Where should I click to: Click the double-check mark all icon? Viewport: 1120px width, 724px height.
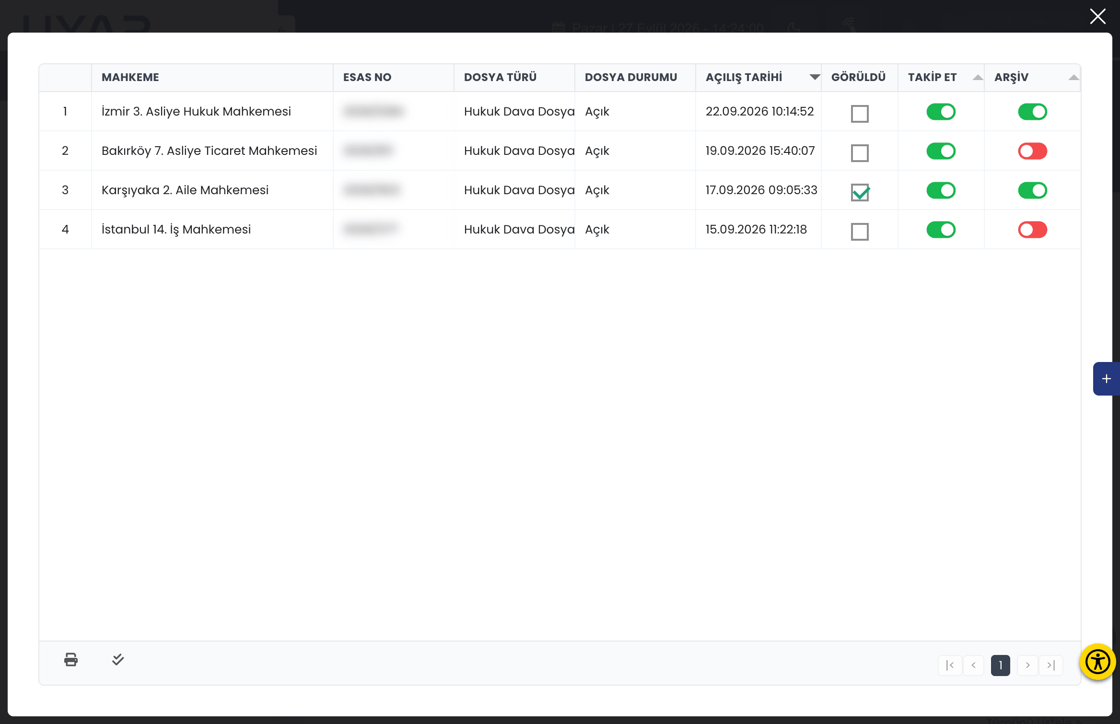(118, 660)
